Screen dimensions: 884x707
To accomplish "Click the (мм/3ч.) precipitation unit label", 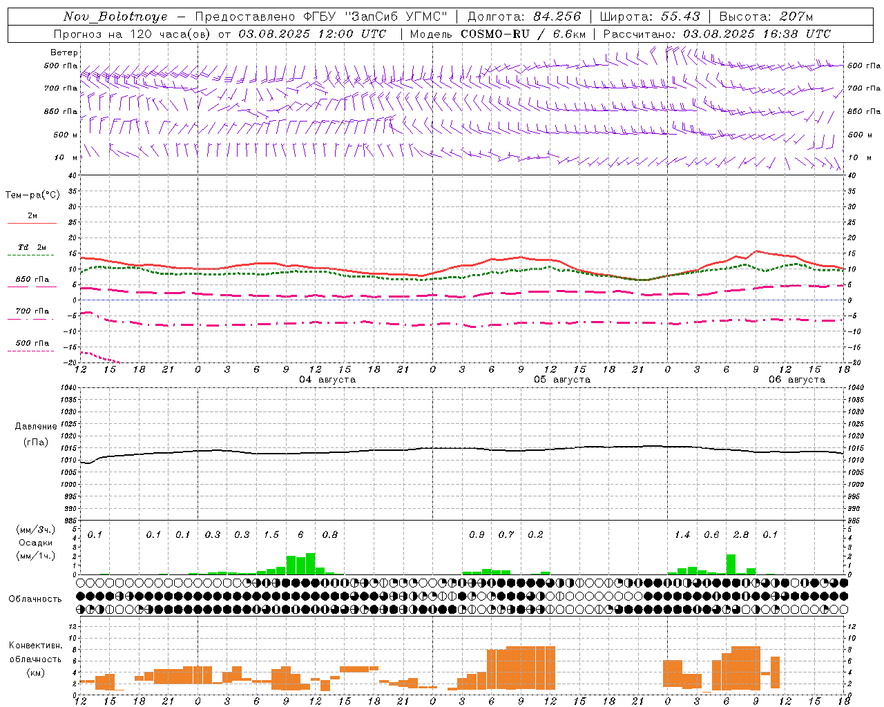I will pos(35,530).
